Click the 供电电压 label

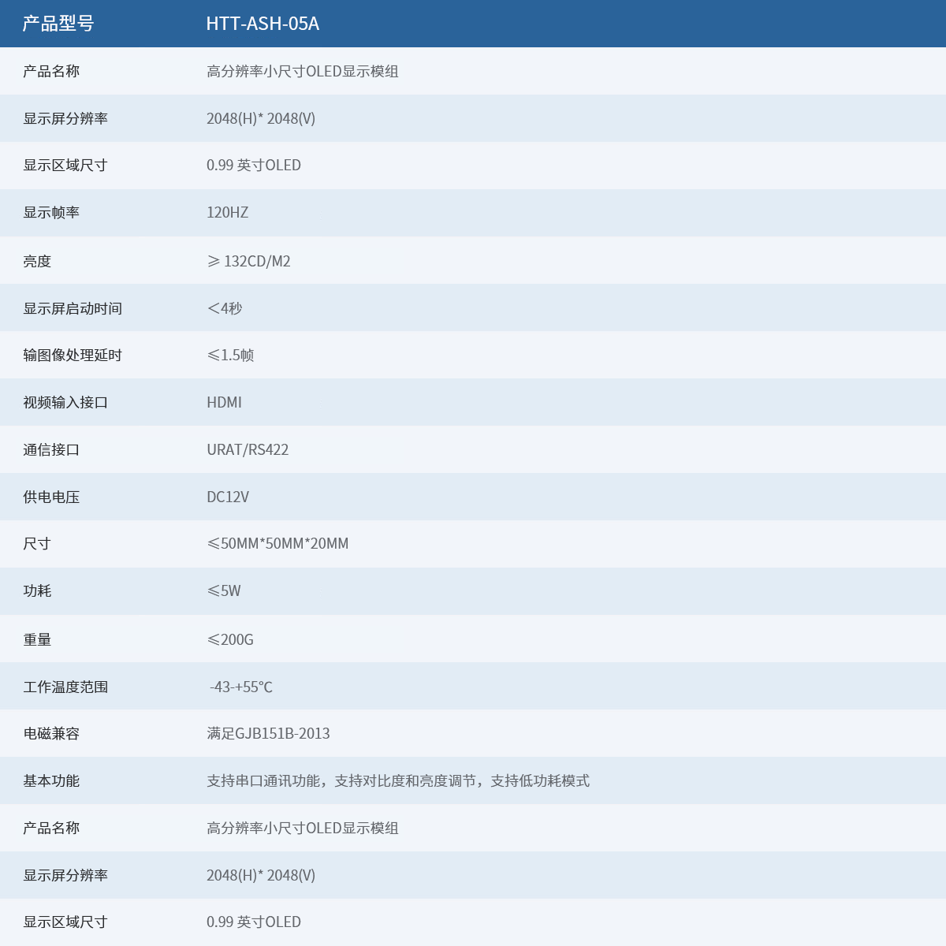(51, 497)
